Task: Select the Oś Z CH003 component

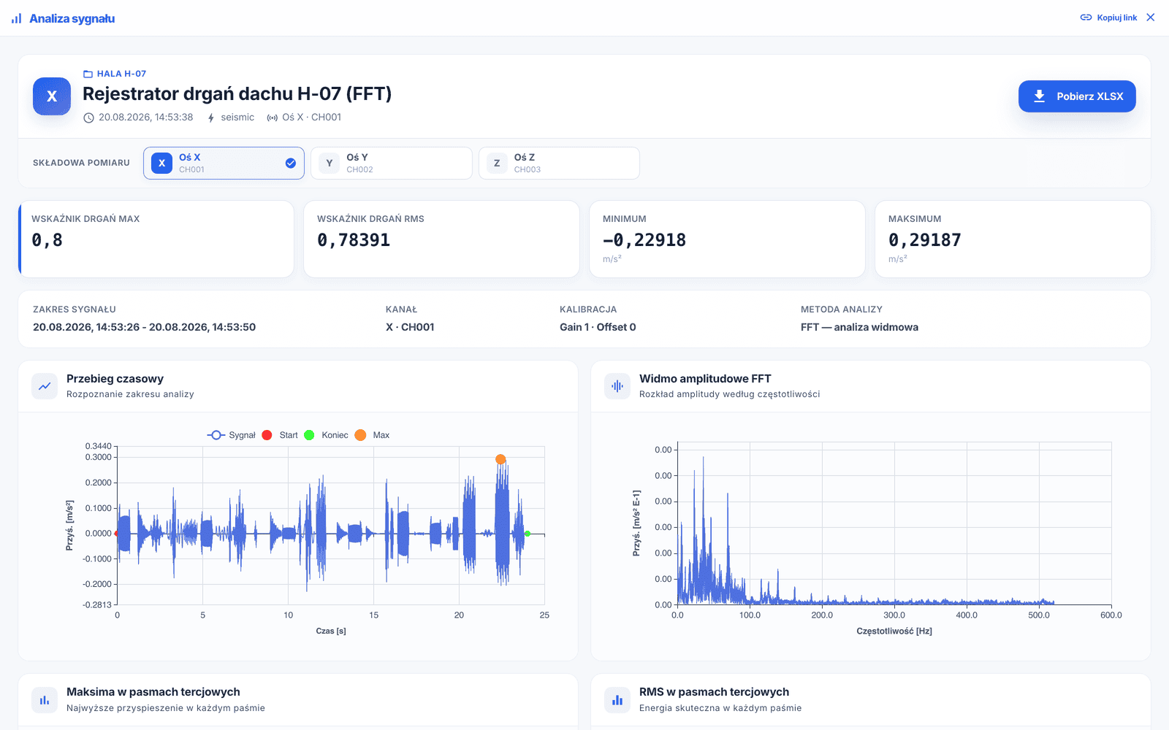Action: click(559, 163)
